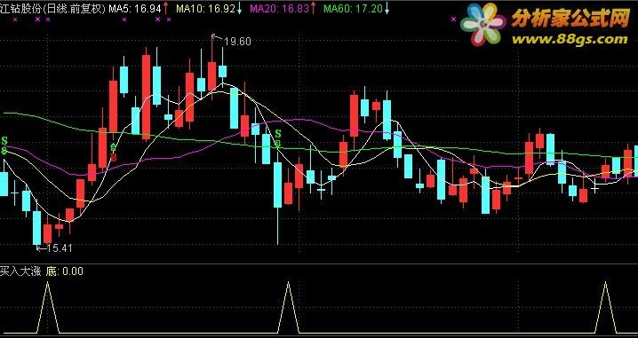
Task: Click the green S marker mid-chart
Action: coord(278,133)
